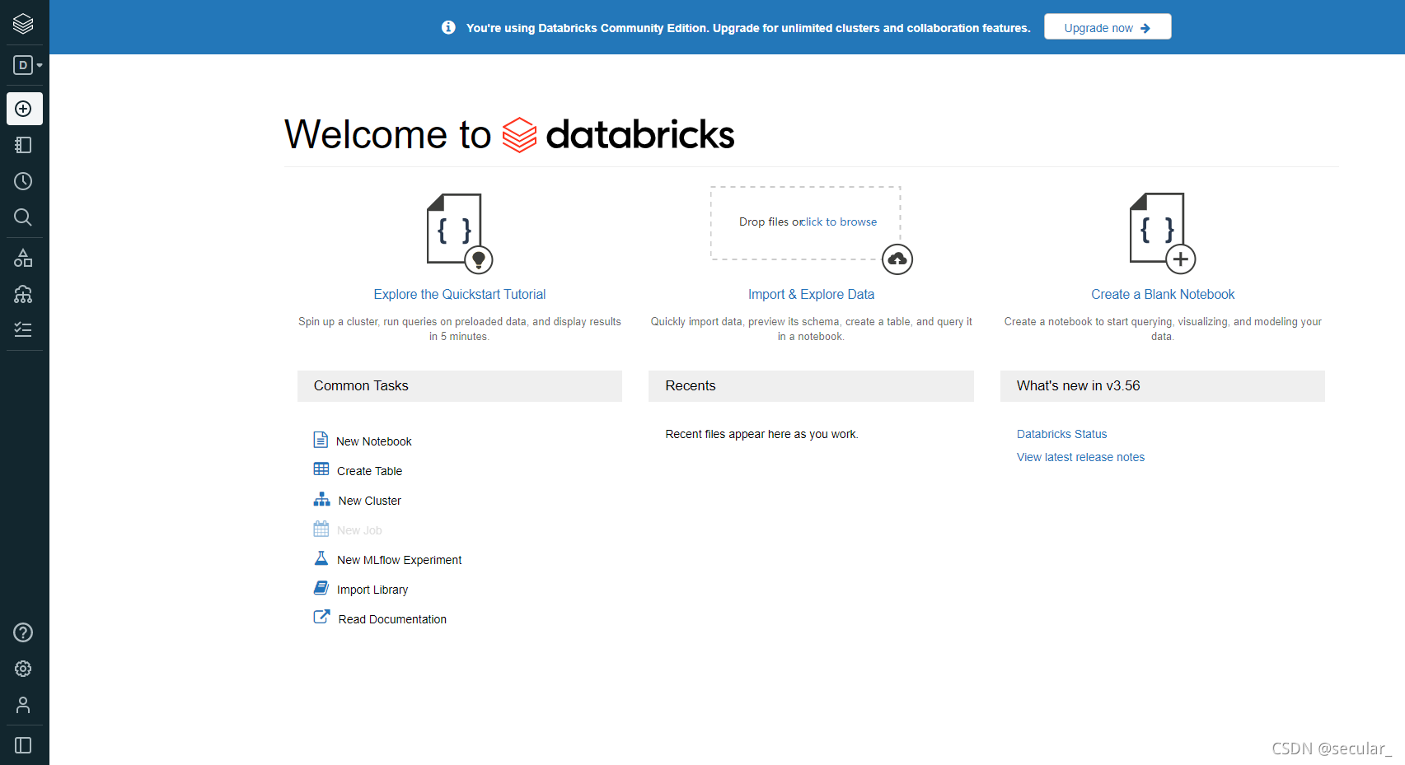The height and width of the screenshot is (765, 1405).
Task: Select Import Library in Common Tasks
Action: coord(372,590)
